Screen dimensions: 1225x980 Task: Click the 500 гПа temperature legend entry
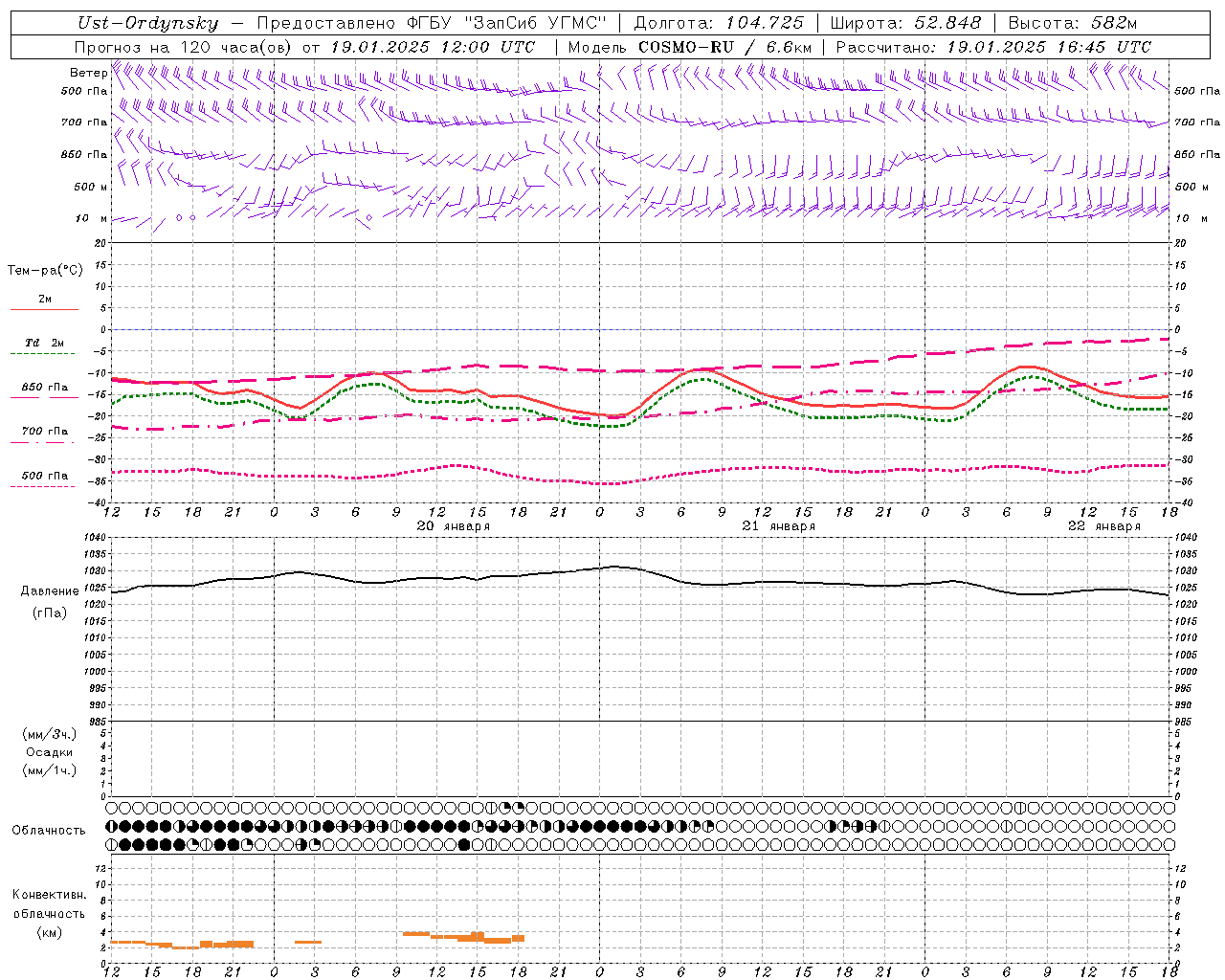(45, 476)
